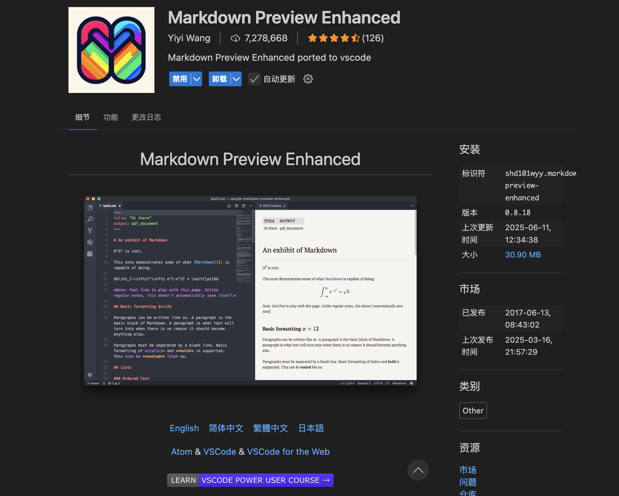
Task: Click the identifier shd101wyy.markdown-preview-enhanced text
Action: click(540, 186)
